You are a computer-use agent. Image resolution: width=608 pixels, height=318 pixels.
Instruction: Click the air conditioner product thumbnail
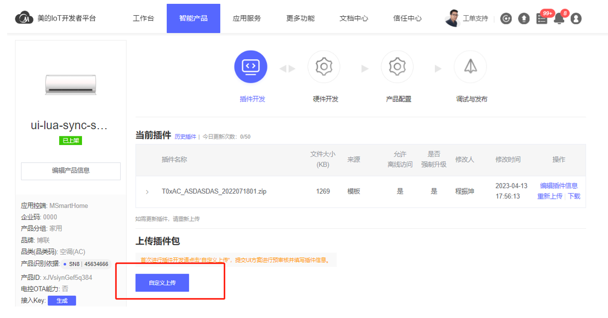[71, 84]
